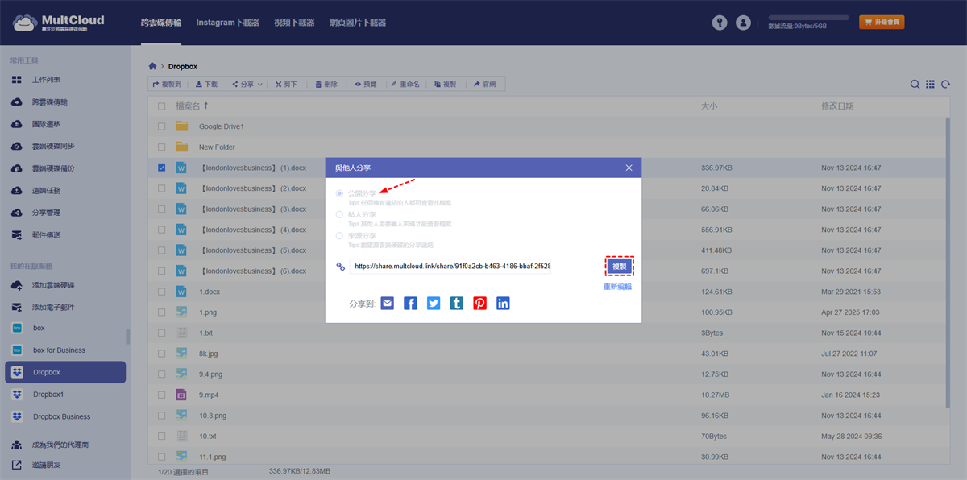Open the 分享 dropdown in the toolbar
Viewport: 967px width, 480px height.
tap(246, 84)
